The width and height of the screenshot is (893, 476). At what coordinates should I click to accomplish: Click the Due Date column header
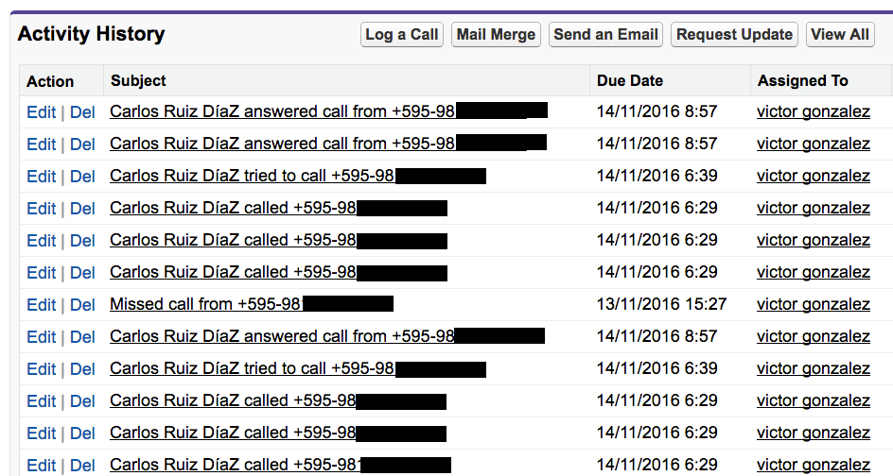[x=630, y=81]
